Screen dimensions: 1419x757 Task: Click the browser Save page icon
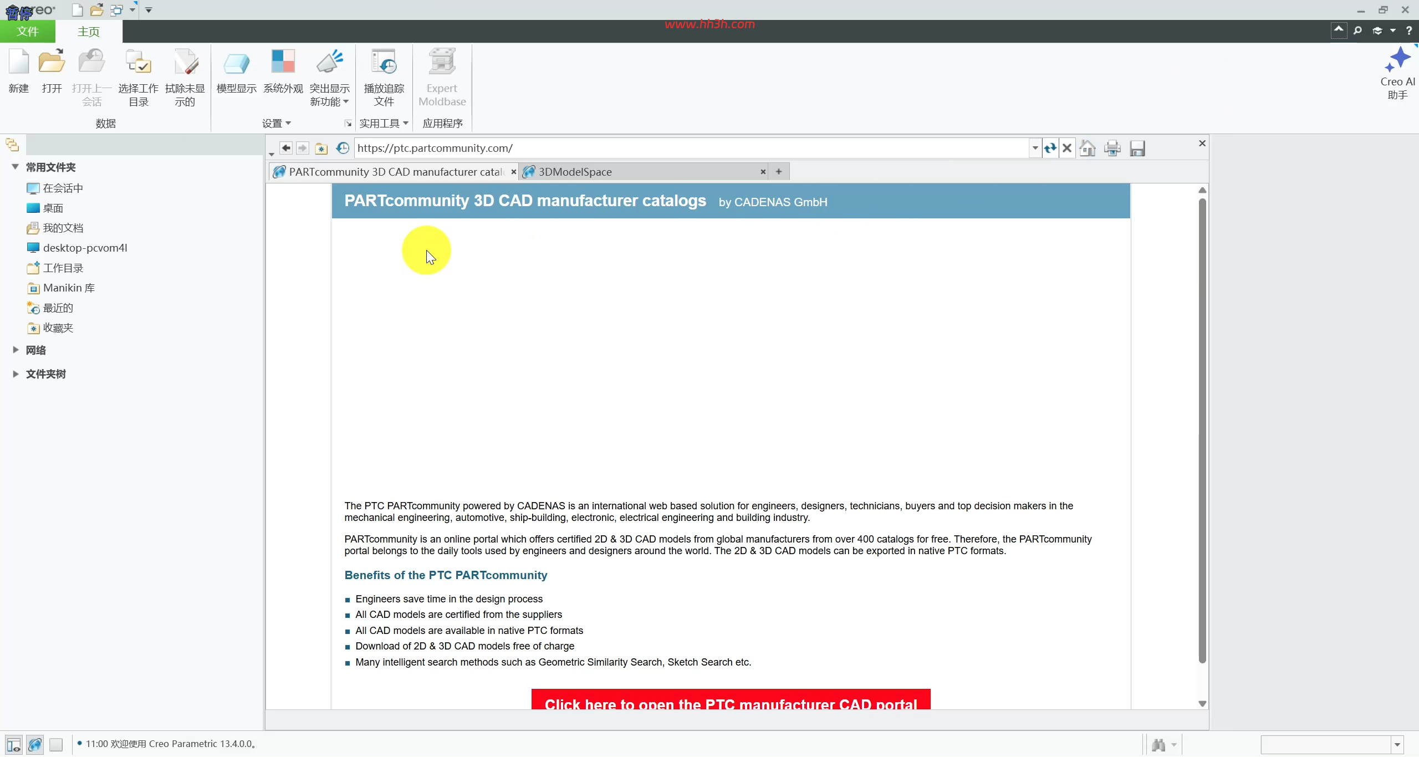point(1137,148)
